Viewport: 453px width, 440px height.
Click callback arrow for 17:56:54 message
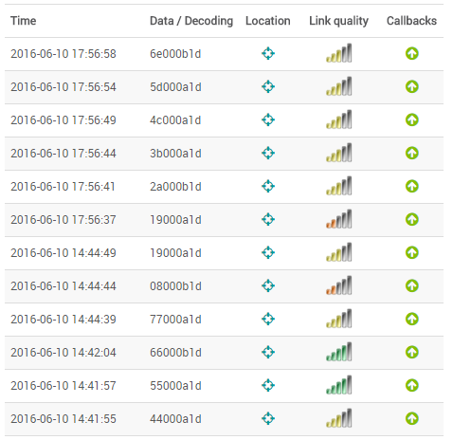411,86
